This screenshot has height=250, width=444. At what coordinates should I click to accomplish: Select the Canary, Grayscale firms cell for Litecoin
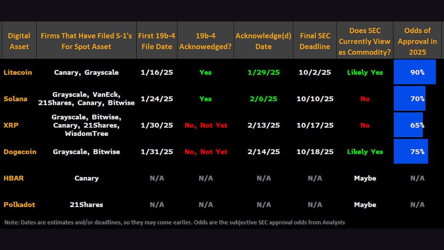coord(86,72)
